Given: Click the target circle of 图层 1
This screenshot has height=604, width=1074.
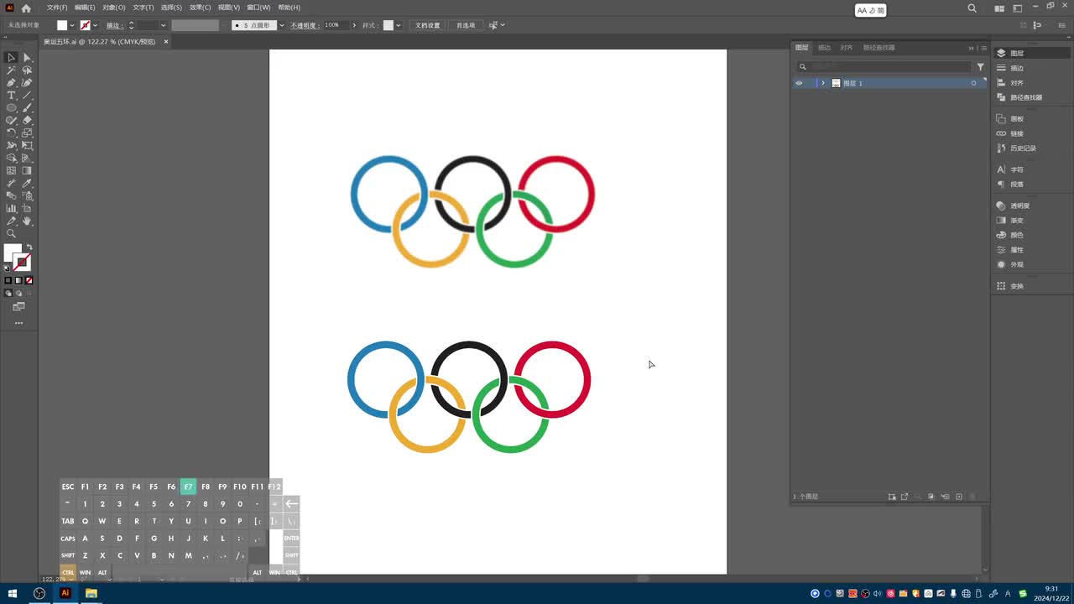Looking at the screenshot, I should [973, 83].
